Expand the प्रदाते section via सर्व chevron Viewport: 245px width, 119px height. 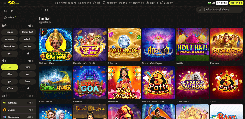pyautogui.click(x=31, y=96)
